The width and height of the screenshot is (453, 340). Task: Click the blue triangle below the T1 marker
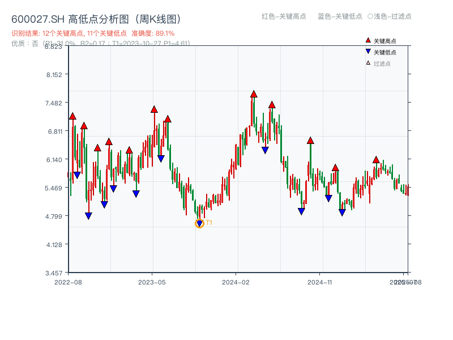point(199,222)
